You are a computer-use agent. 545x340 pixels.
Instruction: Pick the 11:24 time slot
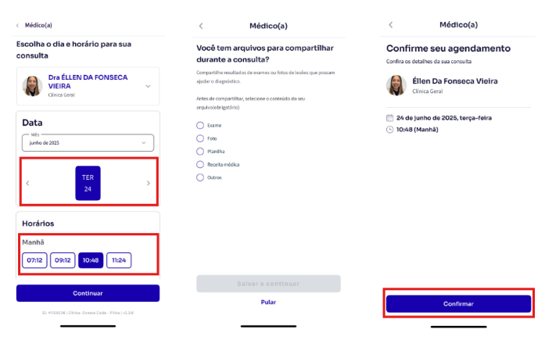point(119,260)
